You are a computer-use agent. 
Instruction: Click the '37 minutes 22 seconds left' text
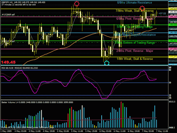tap(19, 5)
